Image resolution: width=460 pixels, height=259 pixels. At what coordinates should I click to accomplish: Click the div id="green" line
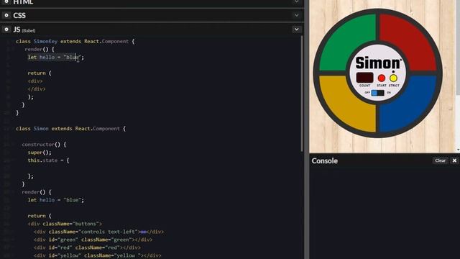pos(93,240)
